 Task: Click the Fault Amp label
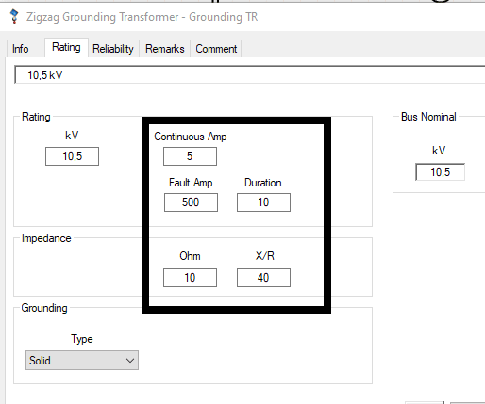pyautogui.click(x=191, y=183)
